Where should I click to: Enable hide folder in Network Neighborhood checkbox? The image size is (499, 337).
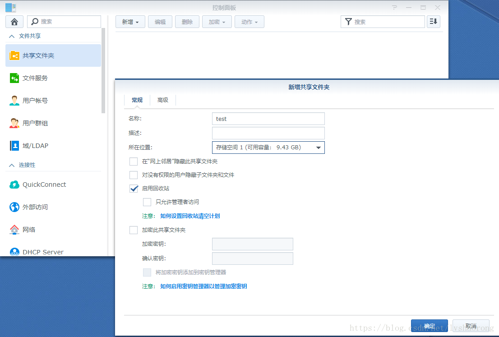pos(134,162)
